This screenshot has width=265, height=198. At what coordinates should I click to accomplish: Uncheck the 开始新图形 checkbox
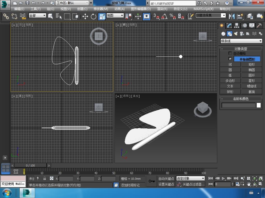click(230, 59)
